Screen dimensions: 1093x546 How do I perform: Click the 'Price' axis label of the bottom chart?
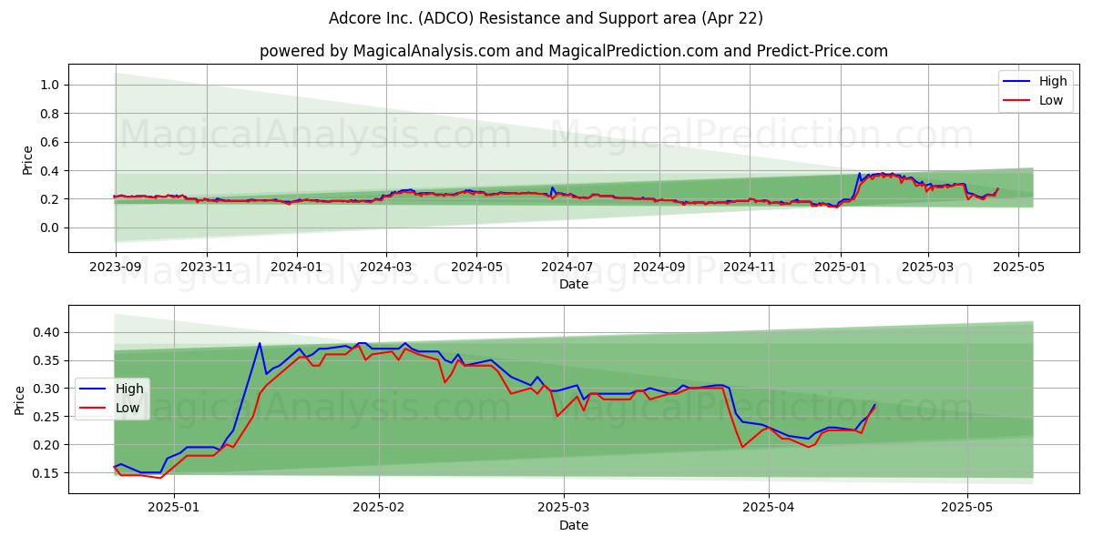coord(20,400)
